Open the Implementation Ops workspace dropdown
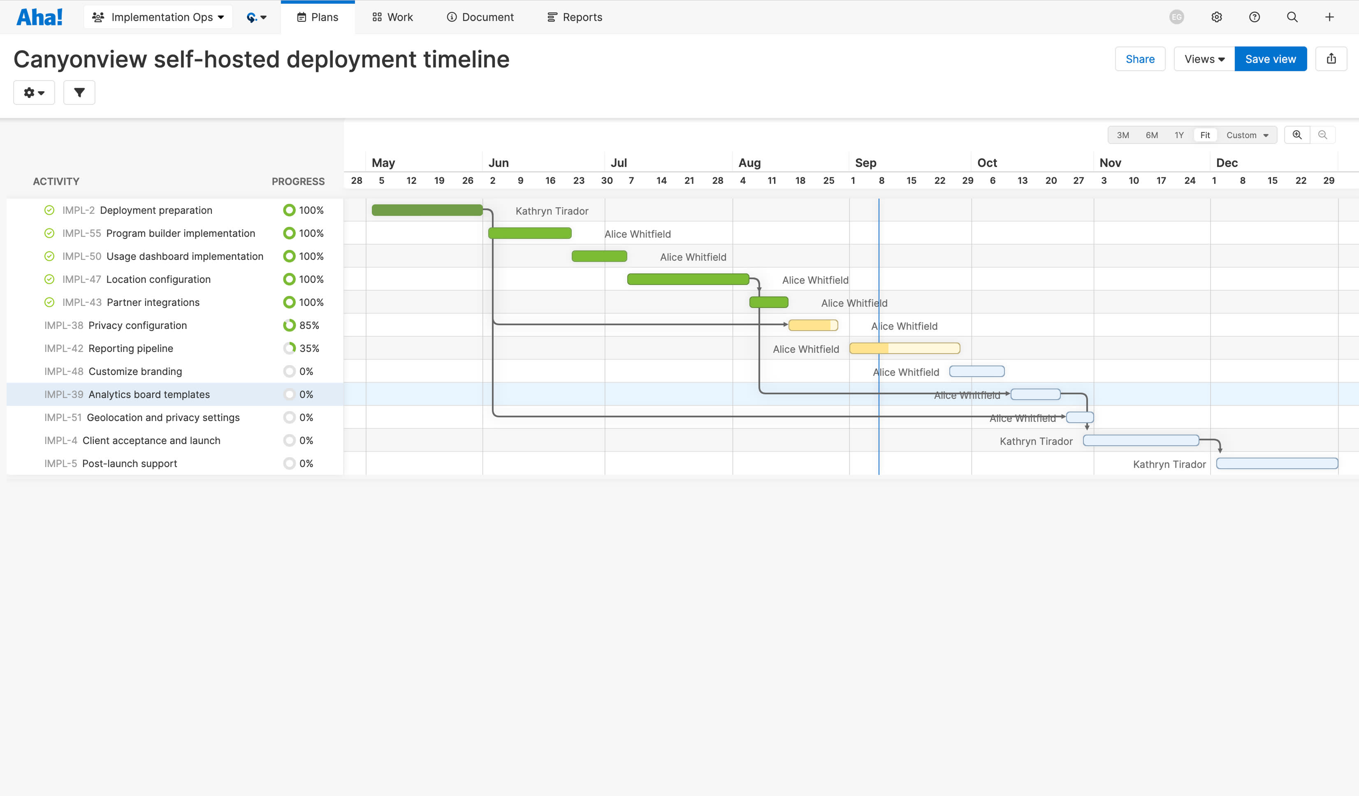 click(x=158, y=17)
